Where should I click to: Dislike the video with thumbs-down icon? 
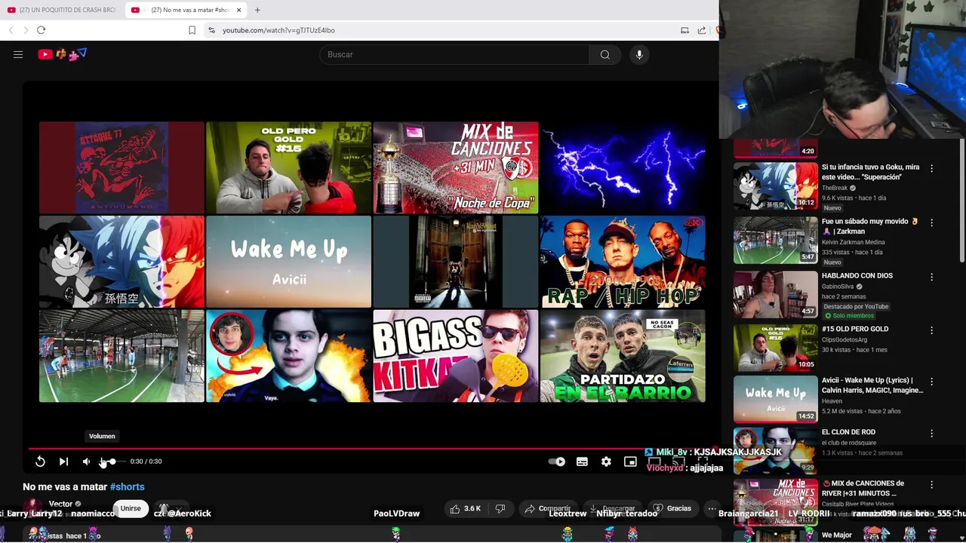500,508
